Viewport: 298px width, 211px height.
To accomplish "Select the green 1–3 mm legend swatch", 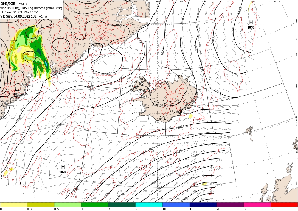I will pos(95,204).
